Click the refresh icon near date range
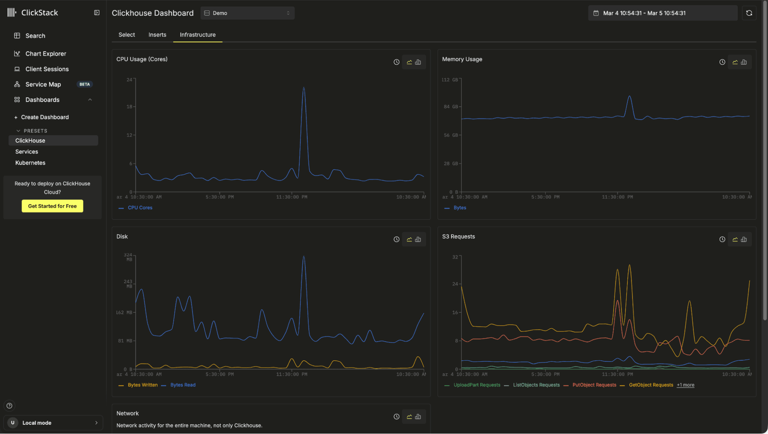Screen dimensions: 768x434 (749, 13)
